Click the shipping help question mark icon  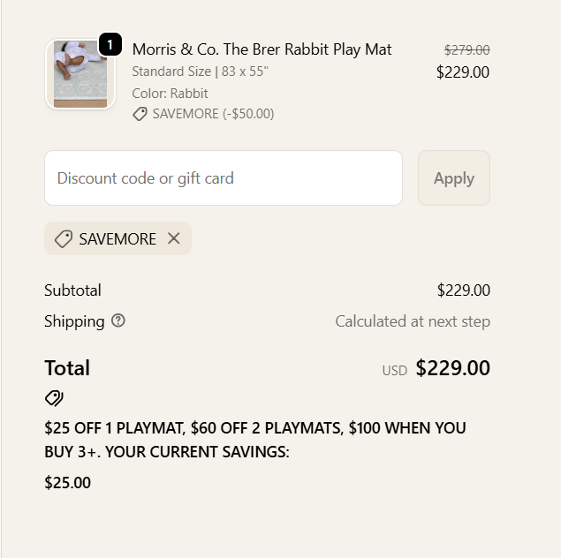118,320
